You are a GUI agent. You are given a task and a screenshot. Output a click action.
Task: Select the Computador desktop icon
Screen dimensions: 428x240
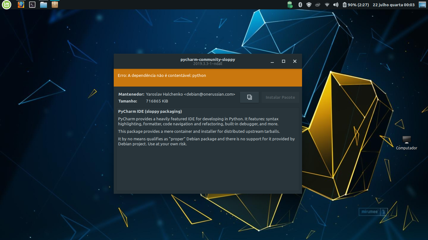coord(406,143)
